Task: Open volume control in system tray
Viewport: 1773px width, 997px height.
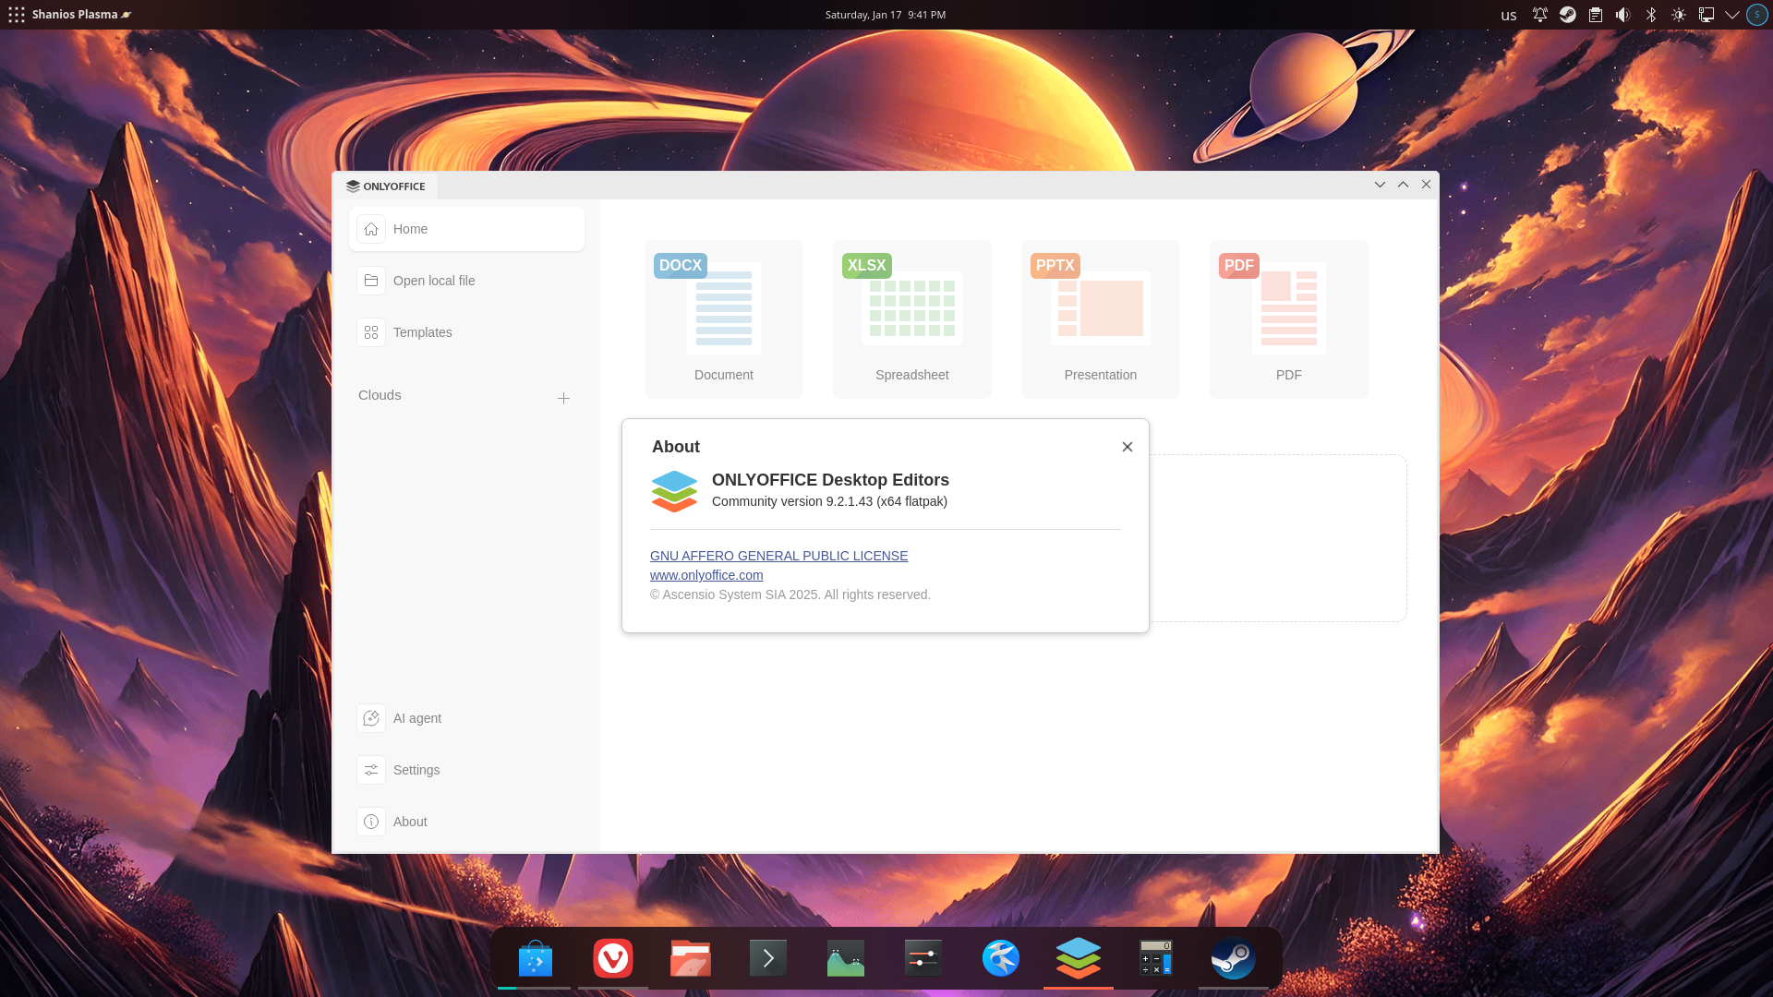Action: pyautogui.click(x=1622, y=15)
